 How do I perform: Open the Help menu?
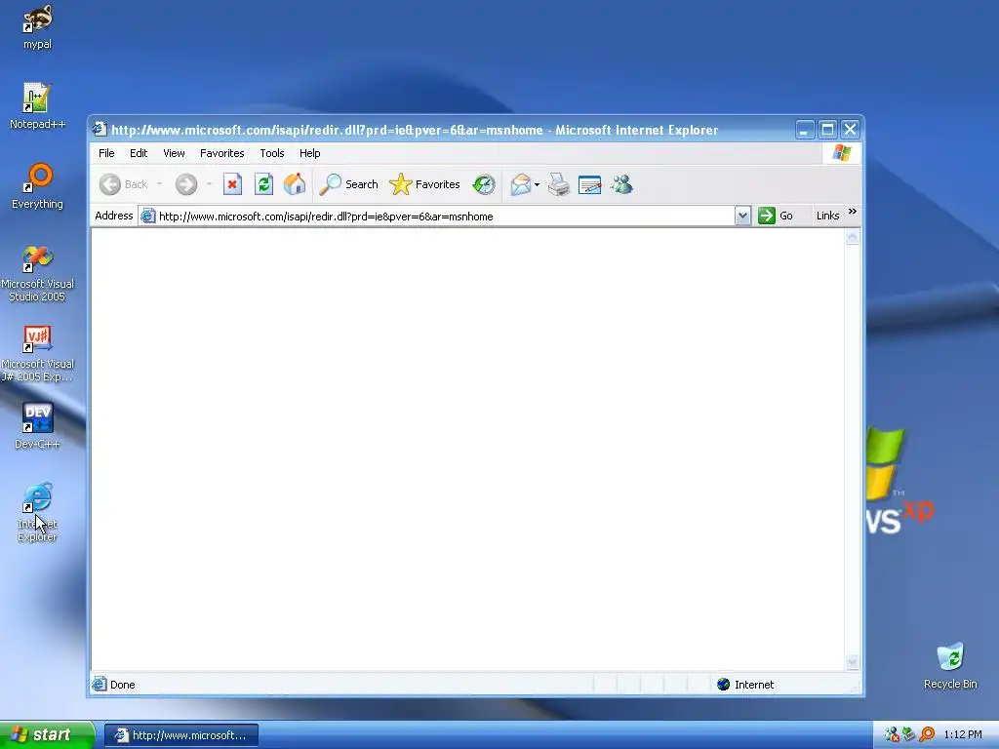(309, 153)
